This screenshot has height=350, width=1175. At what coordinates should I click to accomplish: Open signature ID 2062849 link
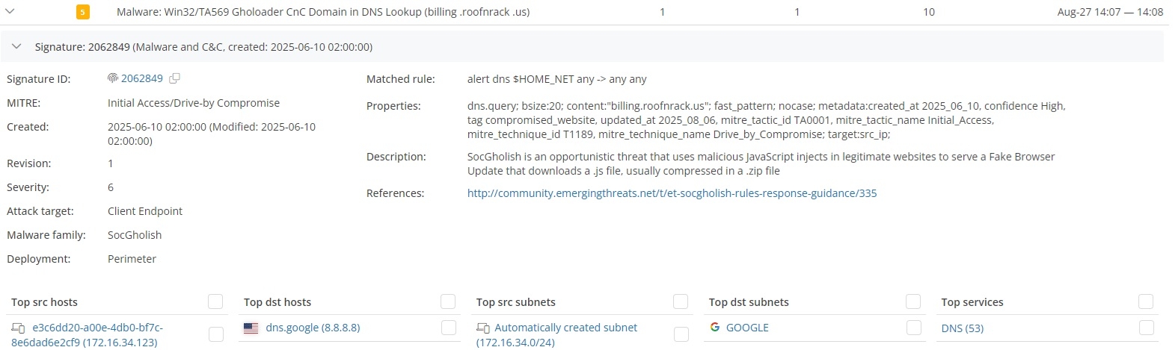pos(142,78)
